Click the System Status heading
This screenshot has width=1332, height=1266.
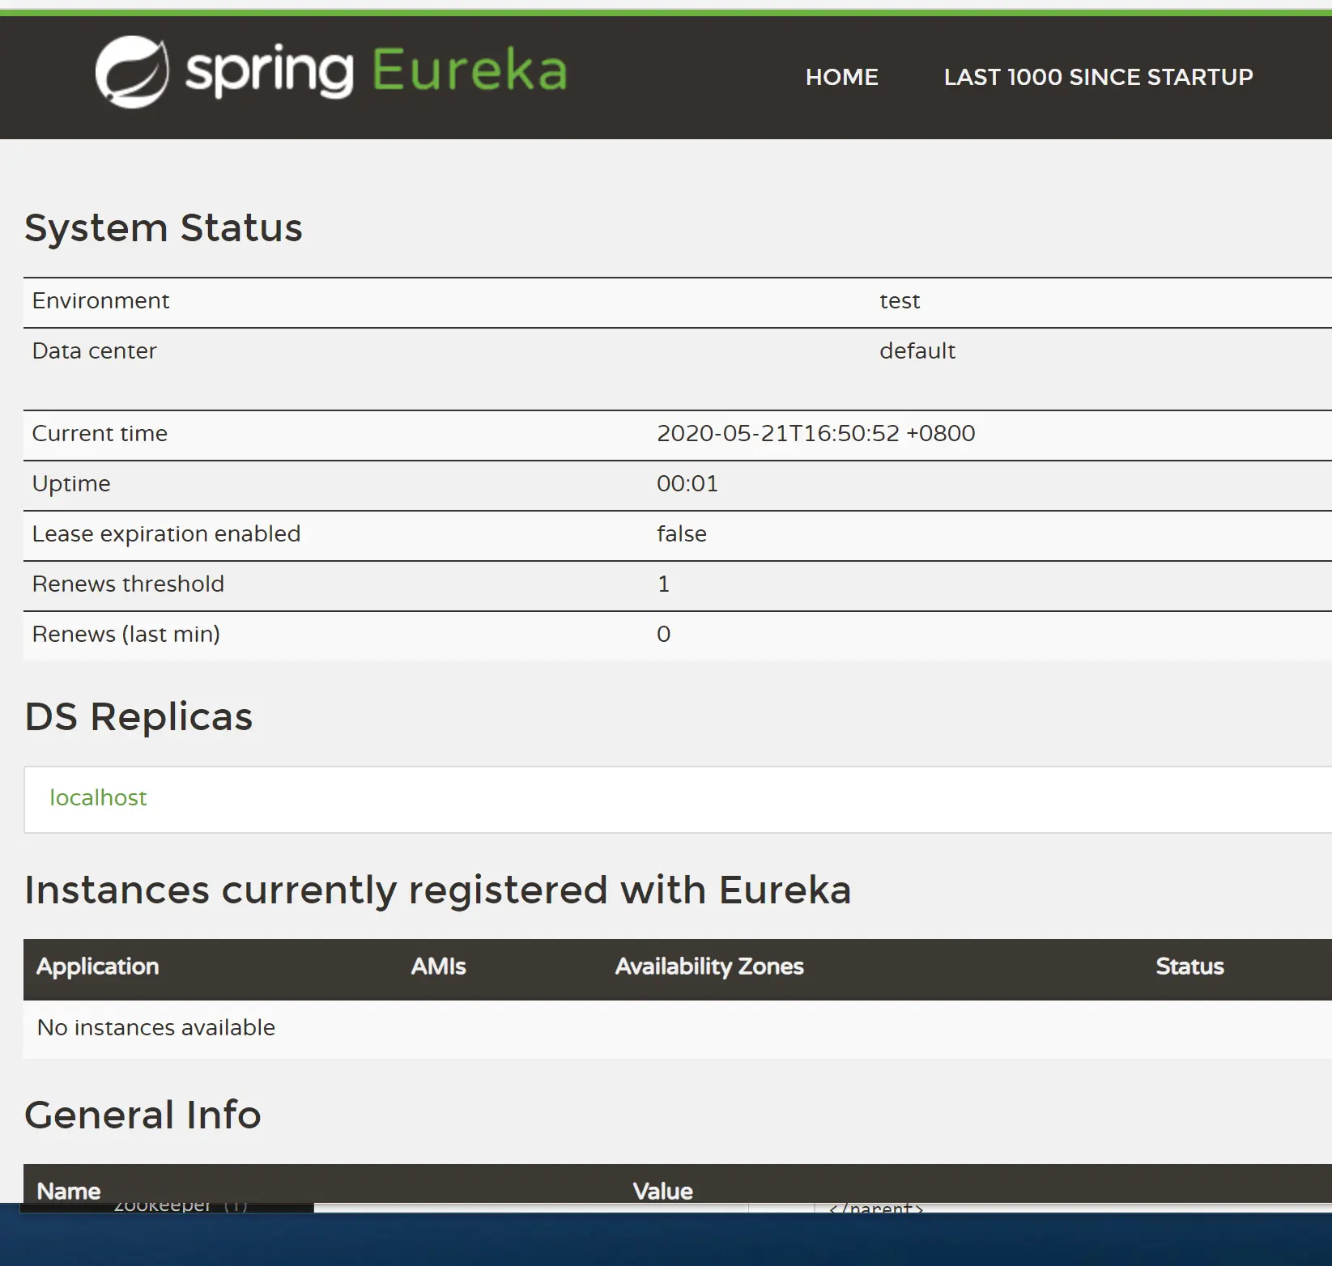tap(164, 227)
